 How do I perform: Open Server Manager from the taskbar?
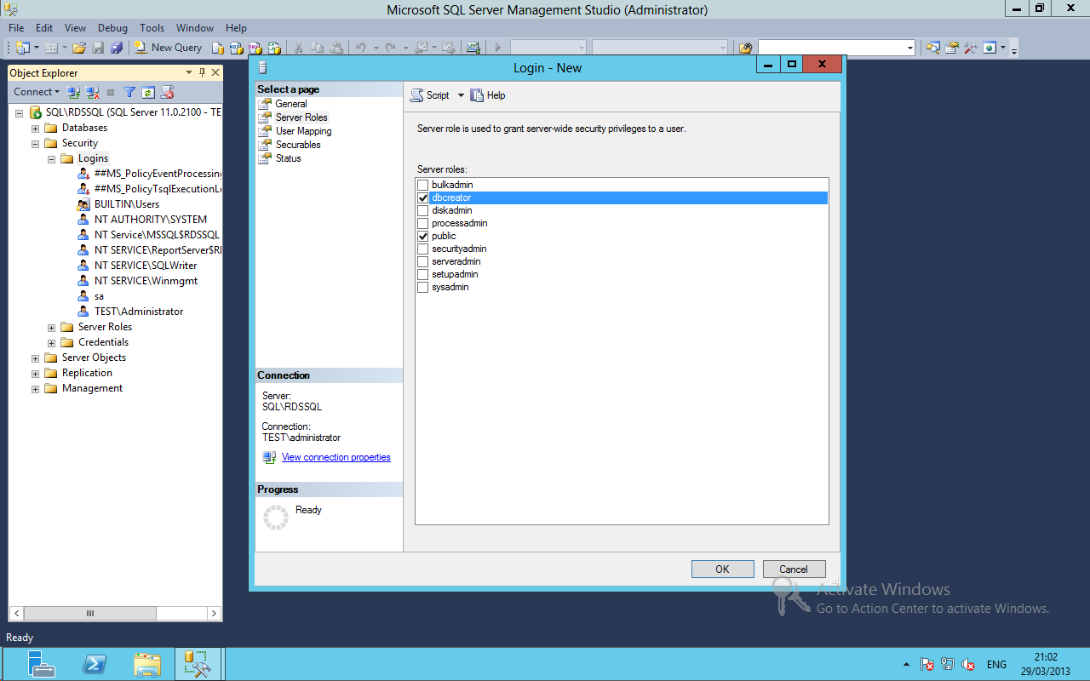point(41,664)
